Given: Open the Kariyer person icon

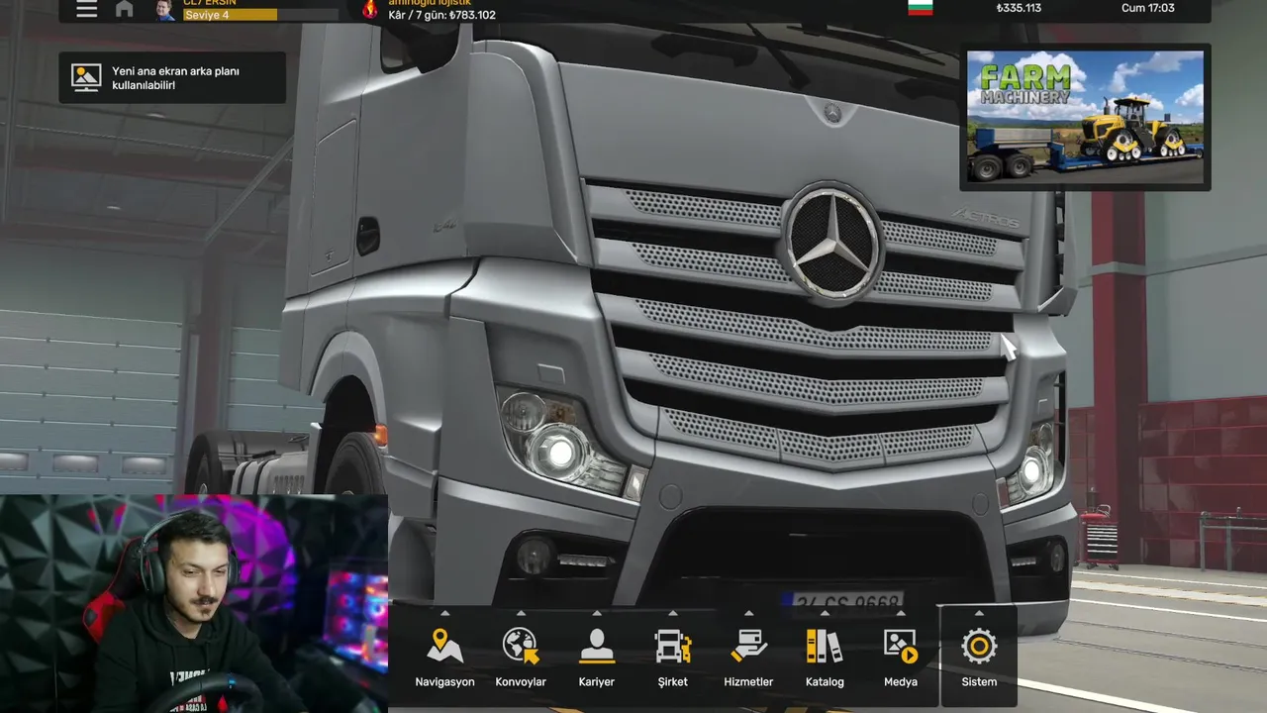Looking at the screenshot, I should tap(597, 647).
